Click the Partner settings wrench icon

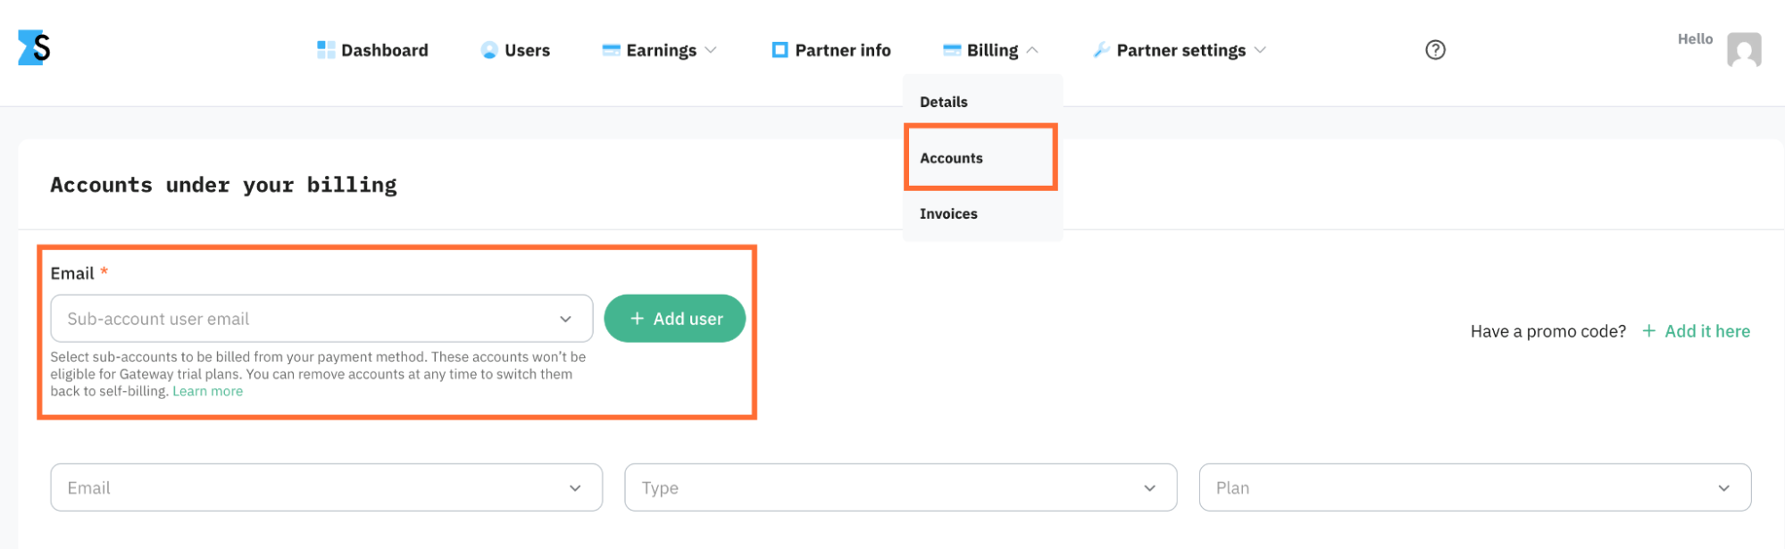[x=1102, y=50]
